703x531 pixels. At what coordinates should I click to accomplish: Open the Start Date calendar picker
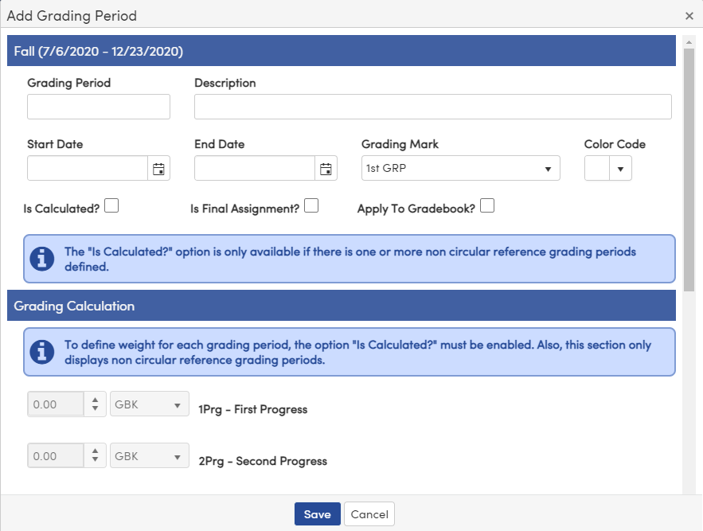(158, 168)
